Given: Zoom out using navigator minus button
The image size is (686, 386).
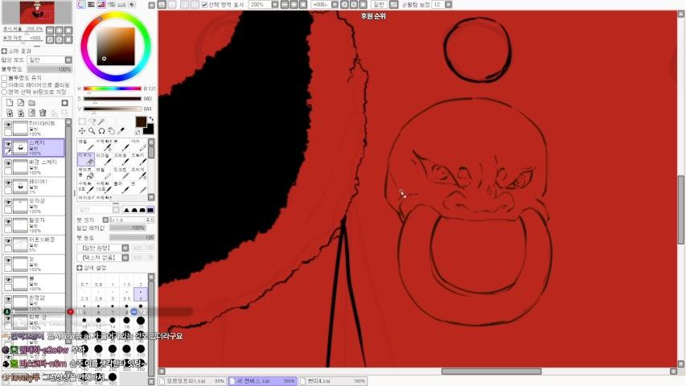Looking at the screenshot, I should point(50,31).
